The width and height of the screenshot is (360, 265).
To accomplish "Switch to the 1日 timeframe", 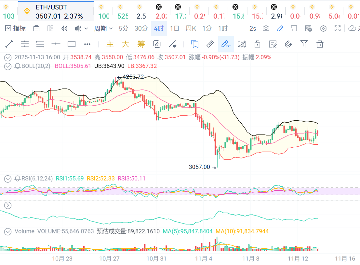I will coord(175,28).
